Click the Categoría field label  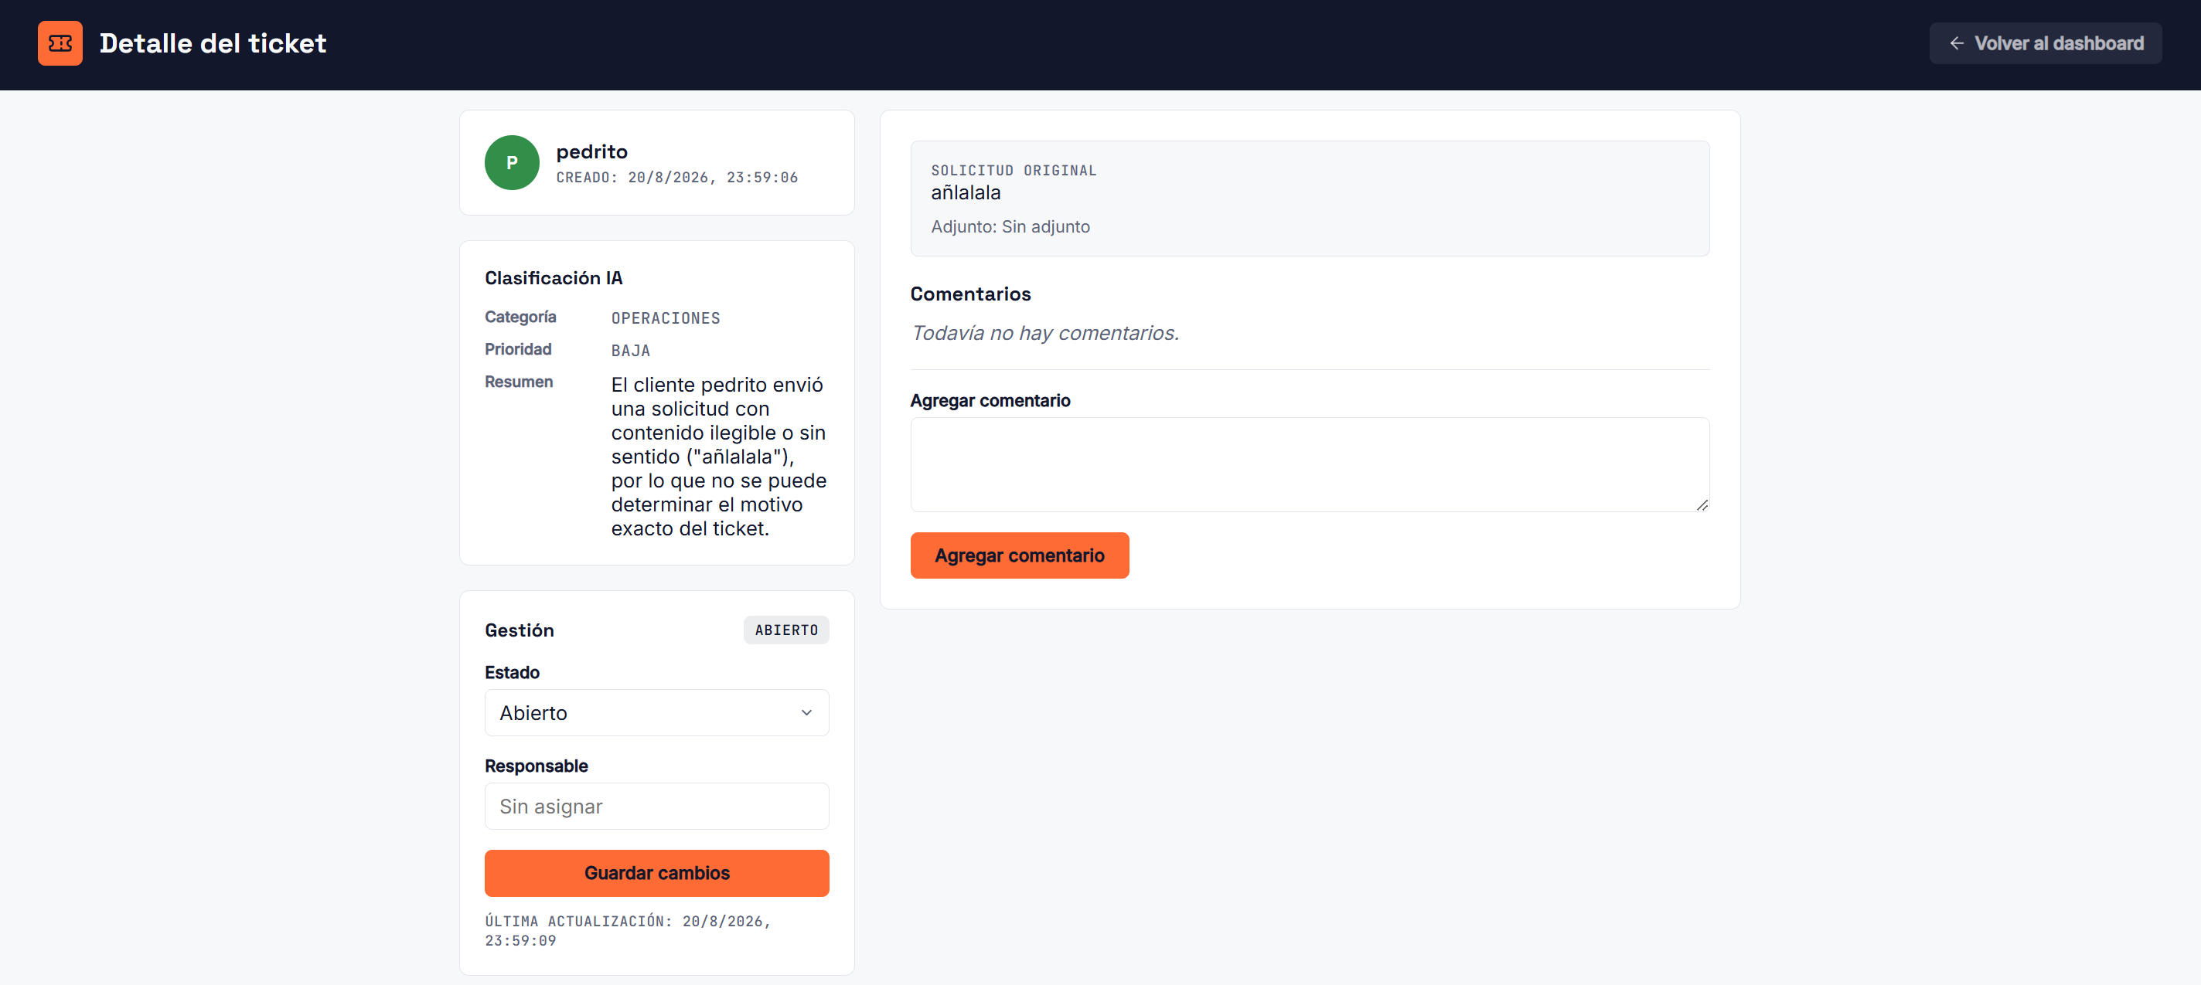(520, 317)
